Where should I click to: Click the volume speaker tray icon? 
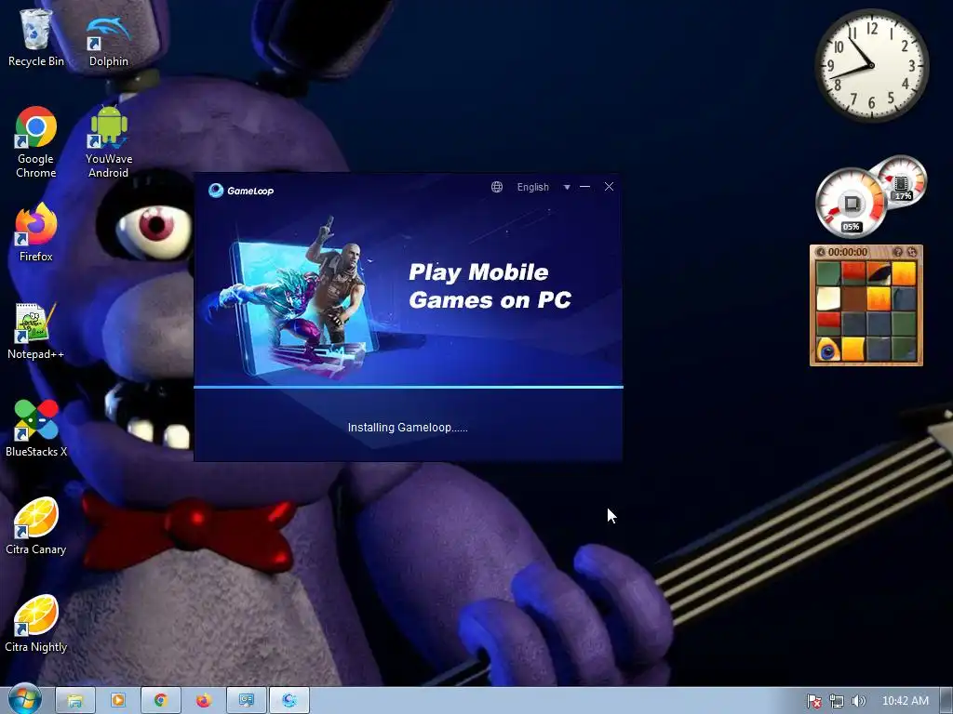tap(859, 701)
